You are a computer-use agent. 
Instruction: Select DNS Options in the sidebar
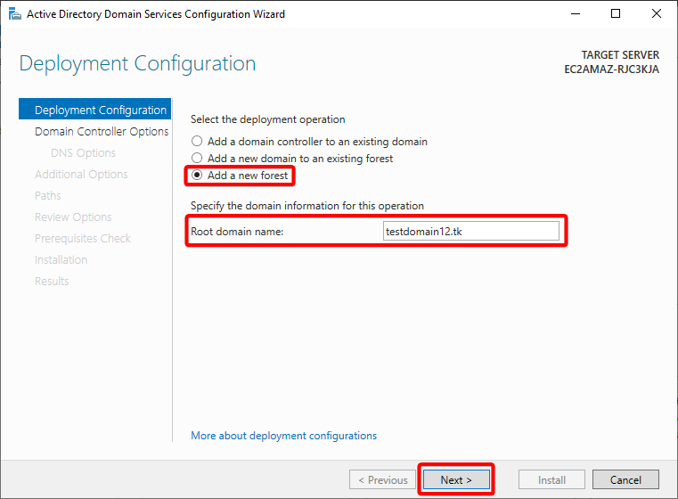click(83, 152)
